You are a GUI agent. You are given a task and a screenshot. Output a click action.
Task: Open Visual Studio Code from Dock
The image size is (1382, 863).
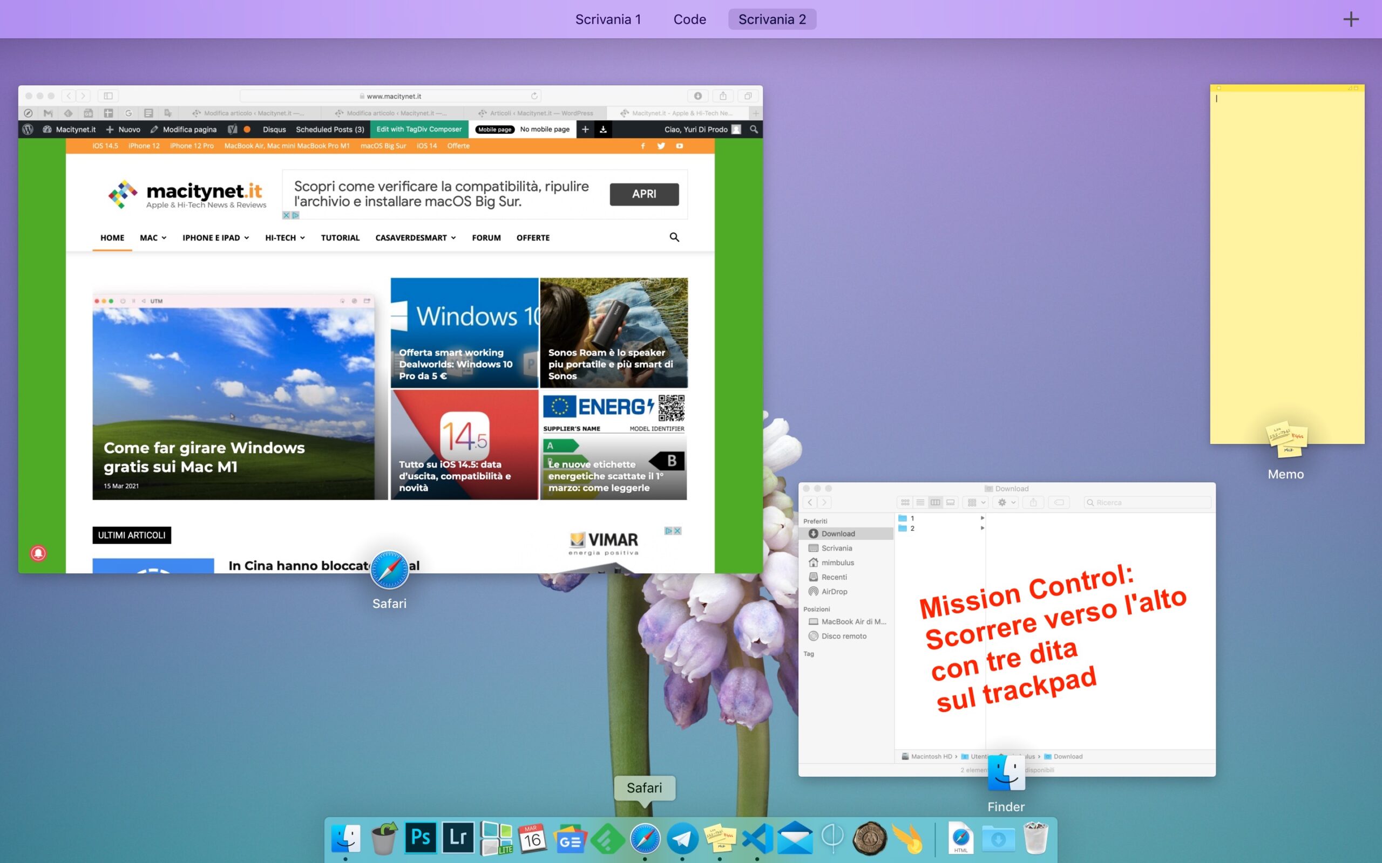[757, 838]
